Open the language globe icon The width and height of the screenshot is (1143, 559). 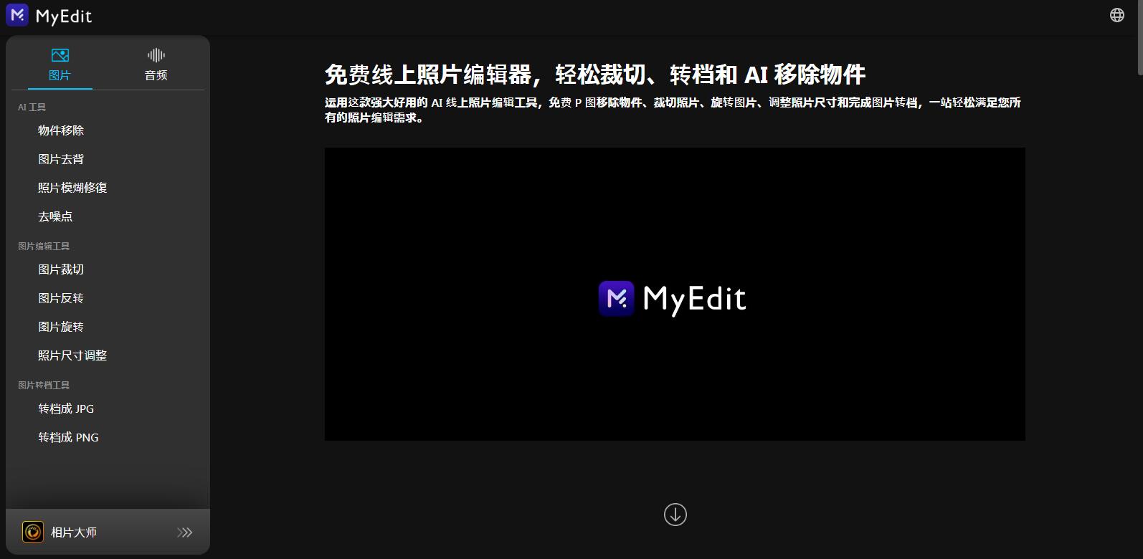1116,15
